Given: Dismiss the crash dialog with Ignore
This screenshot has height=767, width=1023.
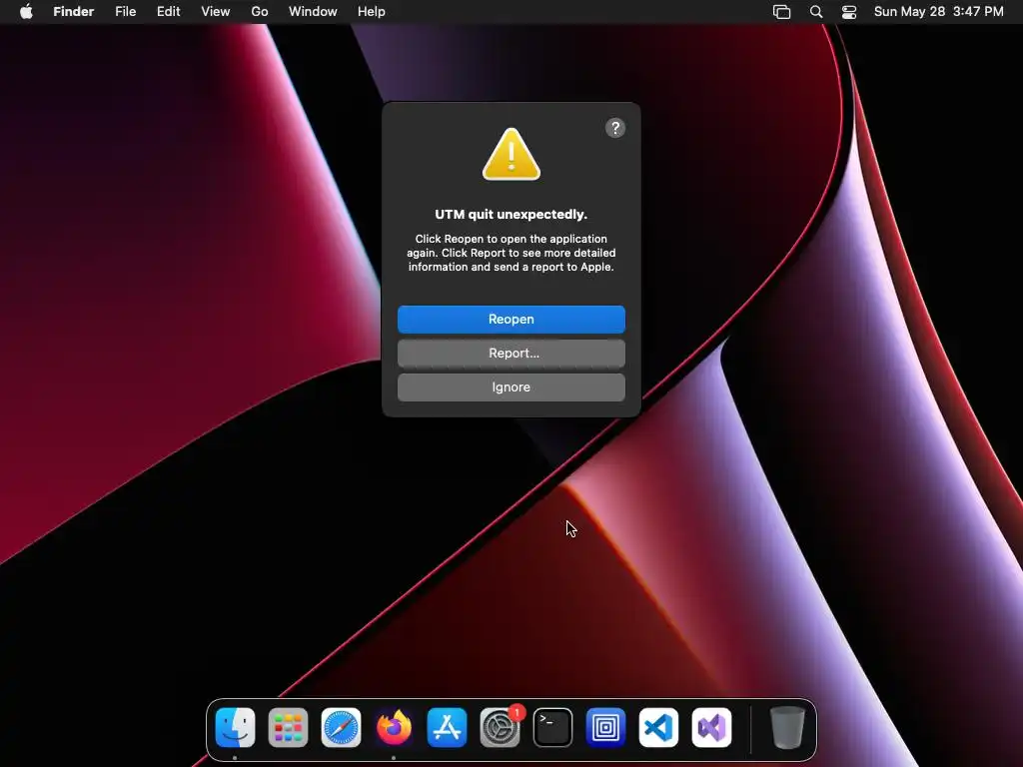Looking at the screenshot, I should click(511, 386).
